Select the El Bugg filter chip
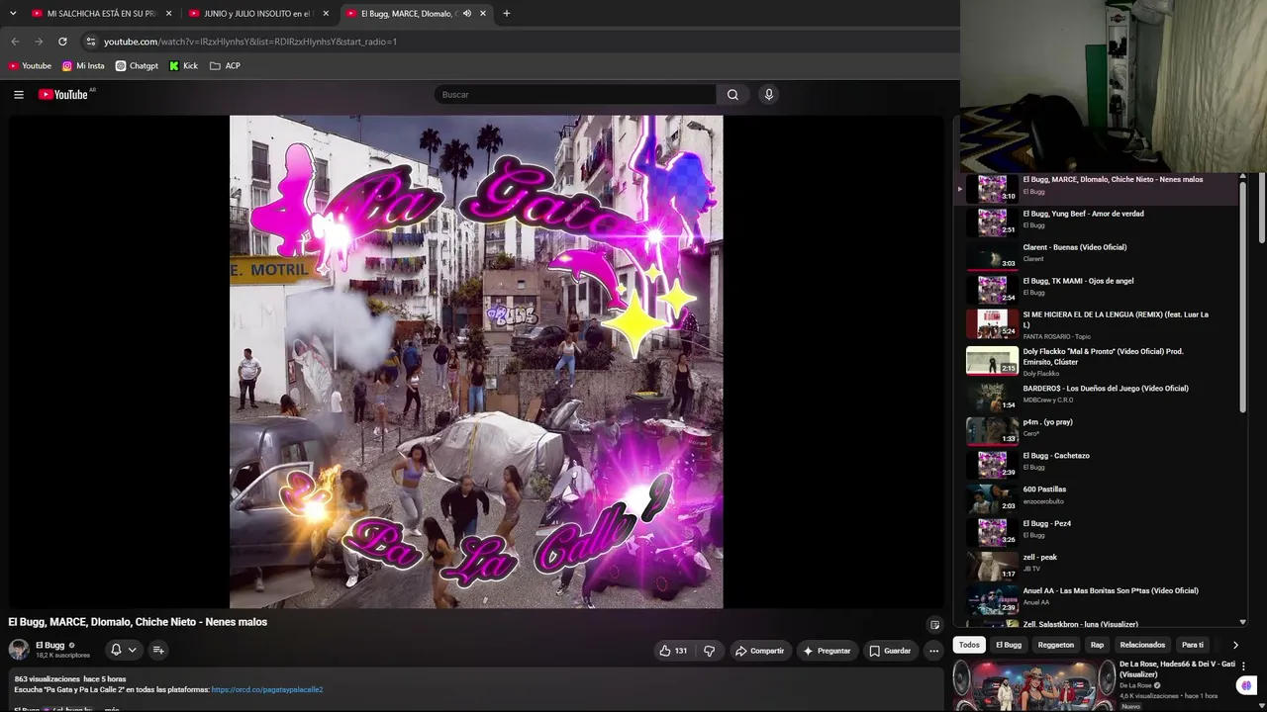This screenshot has height=712, width=1267. [x=1009, y=645]
